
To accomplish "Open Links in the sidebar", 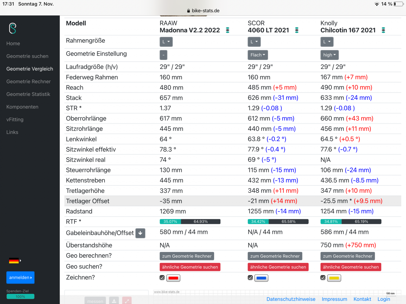I will (x=12, y=132).
